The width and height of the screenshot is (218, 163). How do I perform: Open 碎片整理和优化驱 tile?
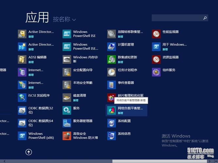tap(125, 97)
